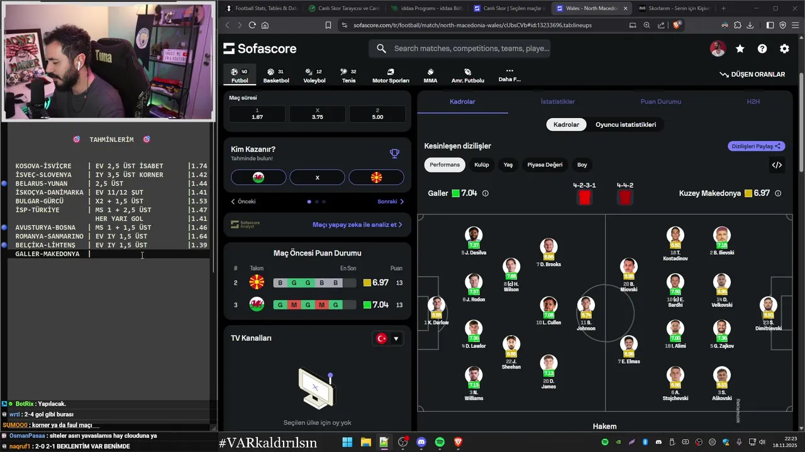805x452 pixels.
Task: Click the embed code icon above the pitch
Action: tap(777, 165)
